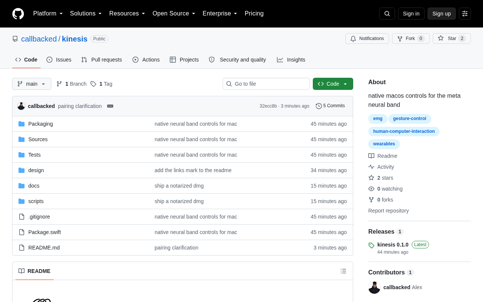View the 5 Commits history
Viewport: 483px width, 302px height.
(x=330, y=106)
